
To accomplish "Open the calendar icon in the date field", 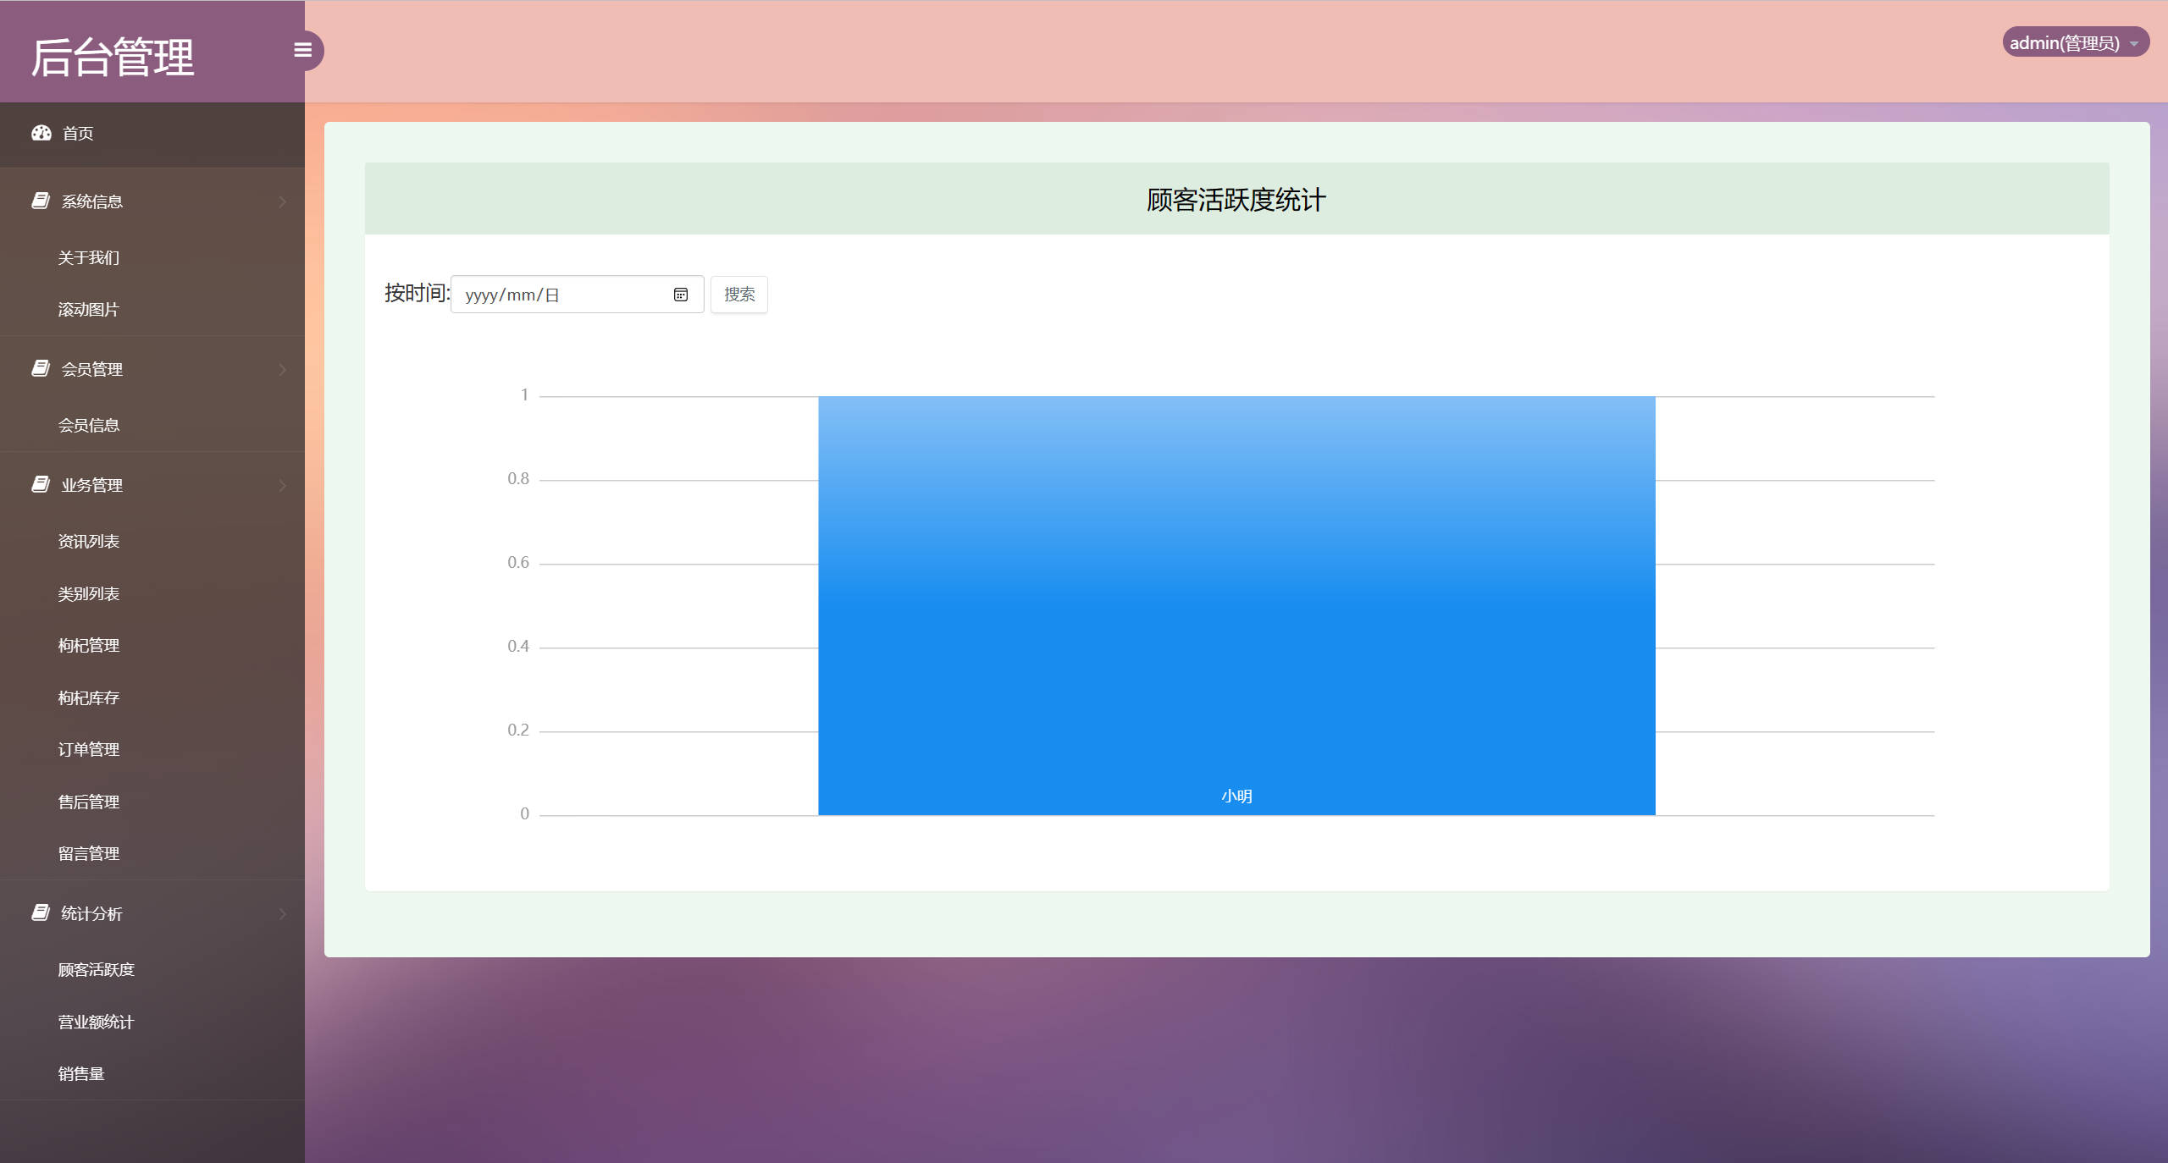I will tap(681, 294).
